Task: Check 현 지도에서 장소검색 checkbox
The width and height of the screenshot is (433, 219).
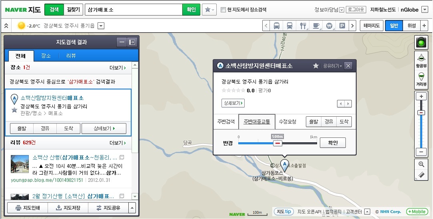Action: point(223,10)
